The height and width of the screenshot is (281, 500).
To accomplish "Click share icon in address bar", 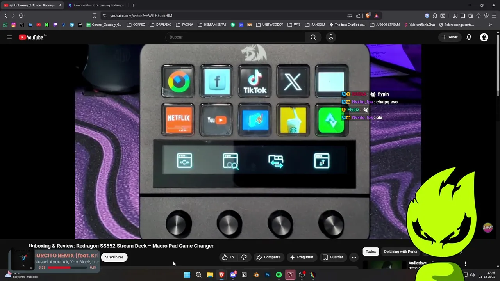I will 358,16.
